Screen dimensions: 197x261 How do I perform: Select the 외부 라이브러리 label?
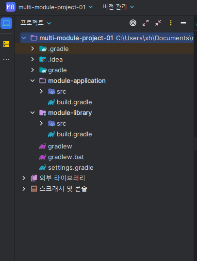[62, 178]
